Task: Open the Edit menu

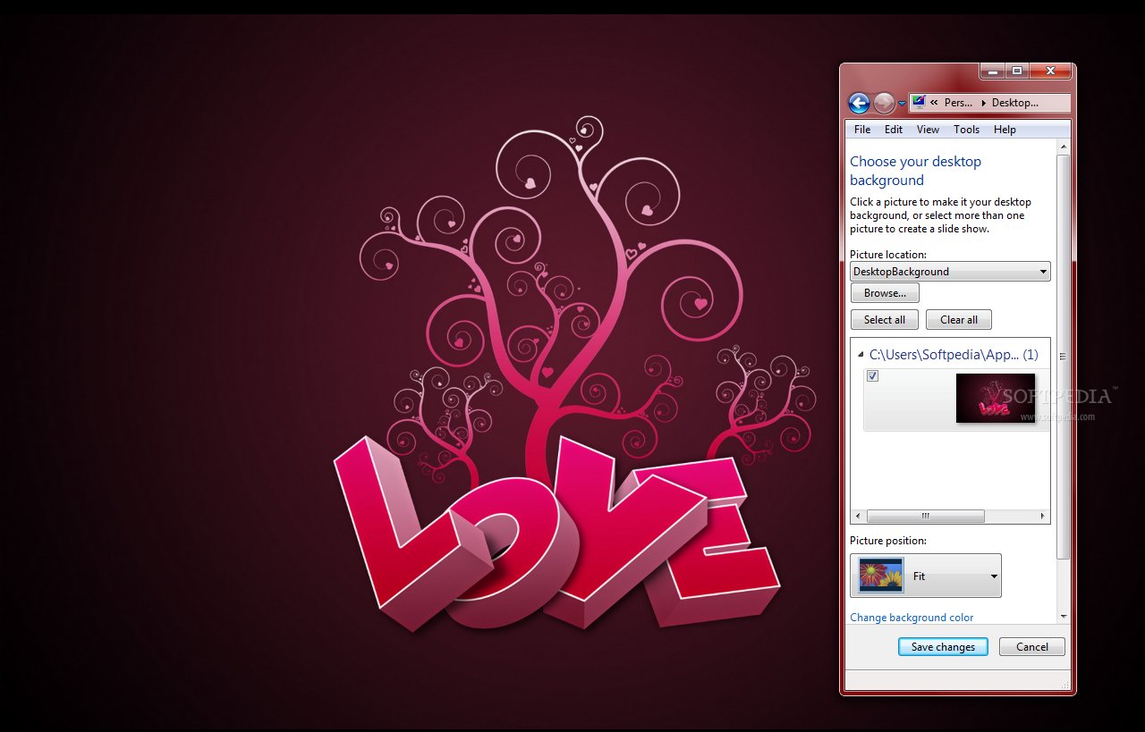Action: tap(894, 130)
